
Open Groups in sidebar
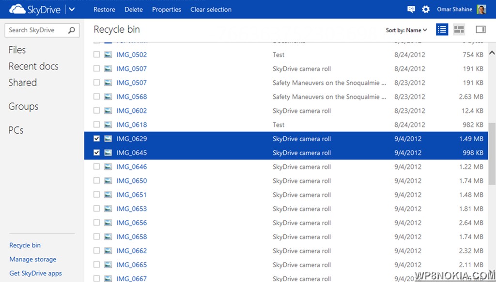(x=23, y=107)
